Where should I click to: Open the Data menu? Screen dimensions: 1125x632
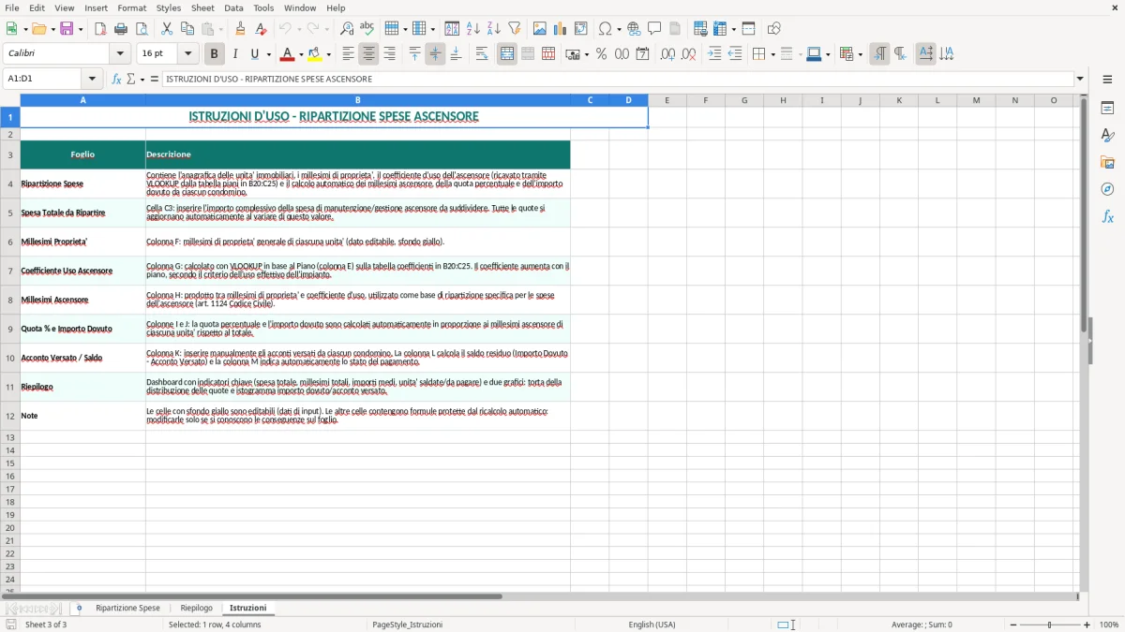coord(233,7)
